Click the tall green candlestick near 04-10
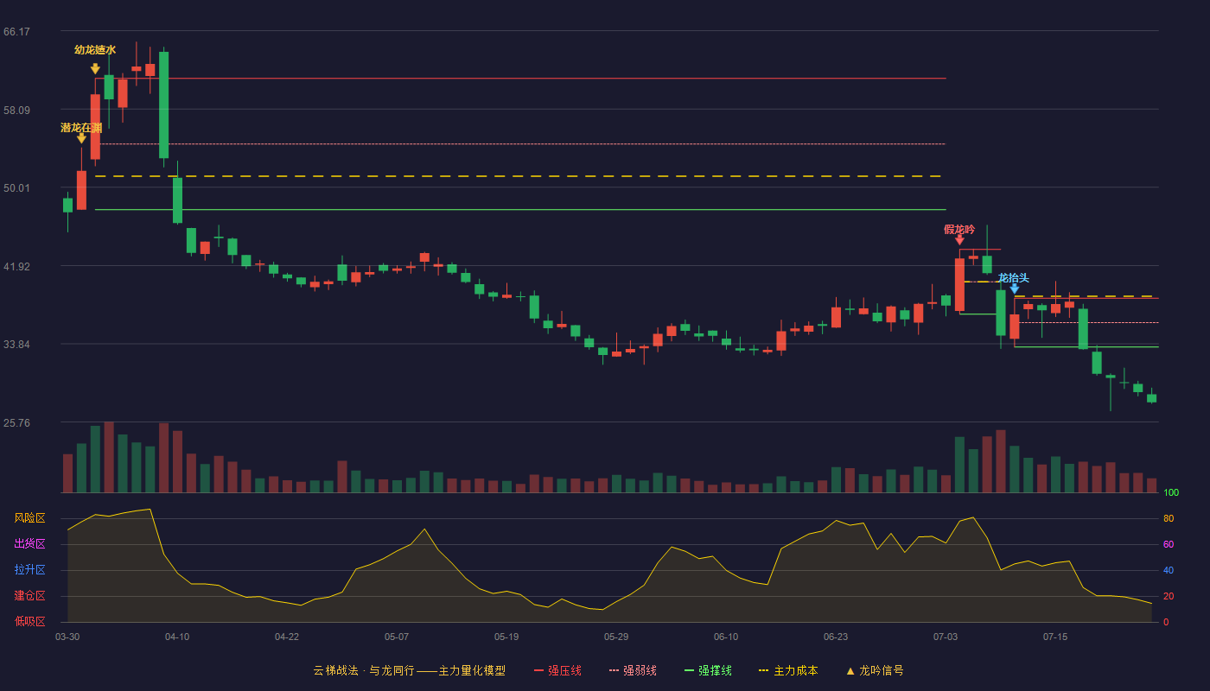 (163, 105)
